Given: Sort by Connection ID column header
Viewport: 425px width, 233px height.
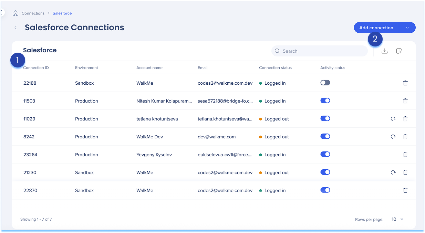Looking at the screenshot, I should click(36, 68).
